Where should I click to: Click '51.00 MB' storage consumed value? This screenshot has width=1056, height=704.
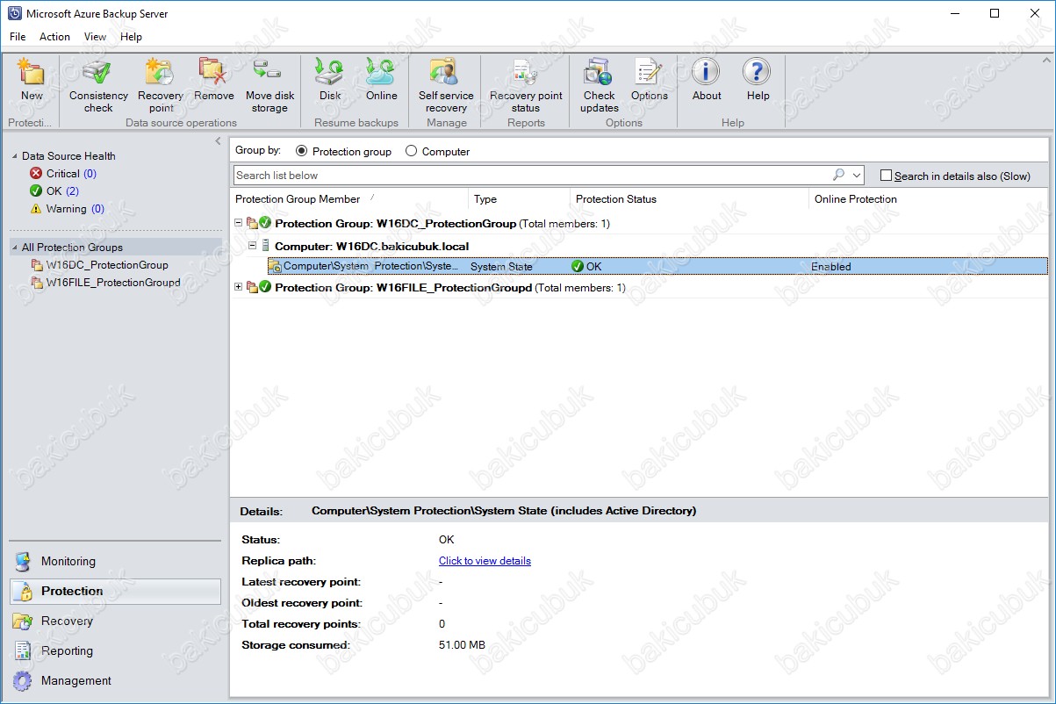point(462,645)
